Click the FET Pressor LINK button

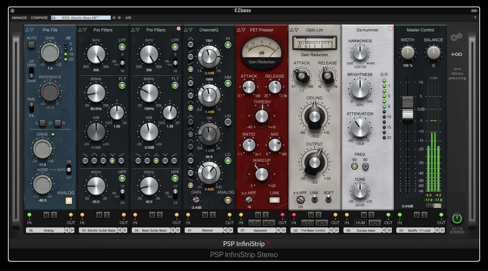pyautogui.click(x=275, y=200)
